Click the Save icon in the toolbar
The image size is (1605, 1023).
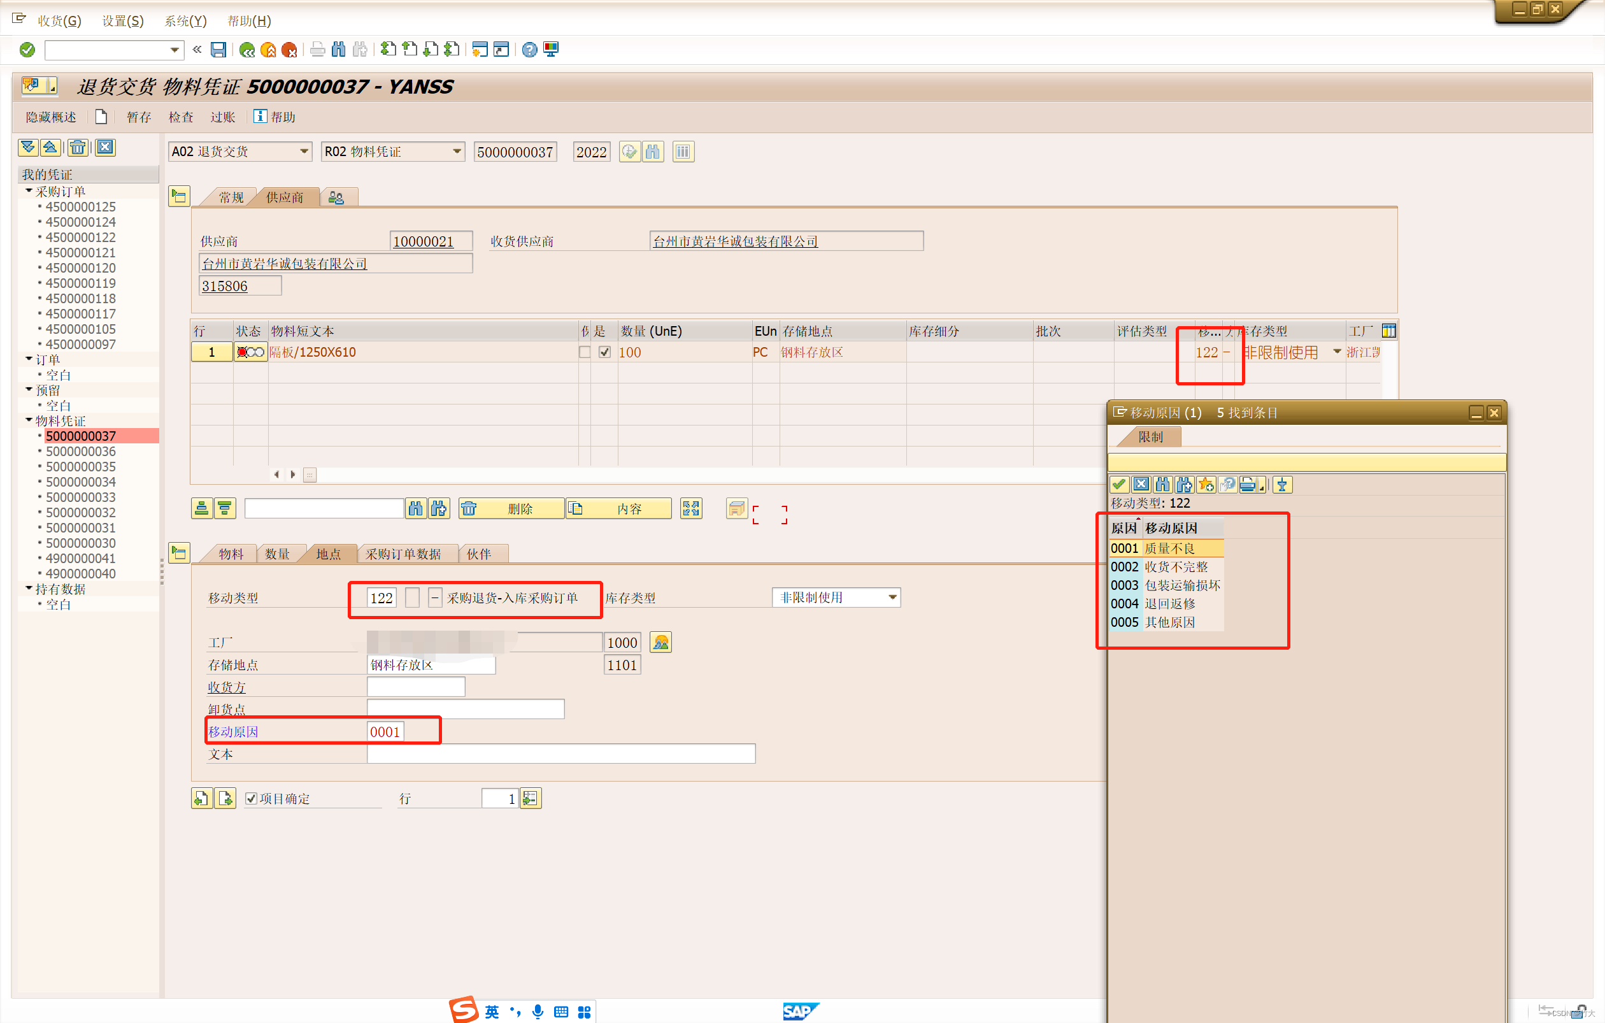[x=218, y=49]
